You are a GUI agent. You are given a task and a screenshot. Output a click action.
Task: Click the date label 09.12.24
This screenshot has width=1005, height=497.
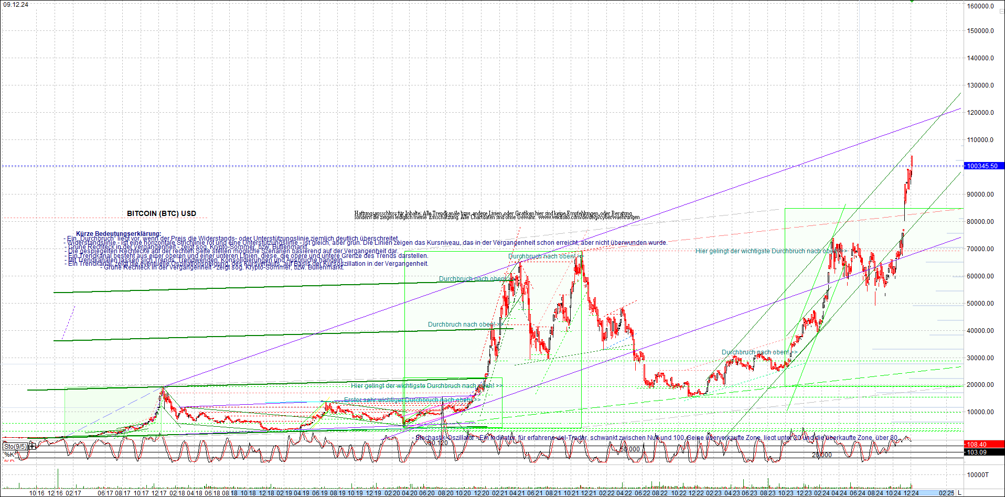(x=16, y=5)
